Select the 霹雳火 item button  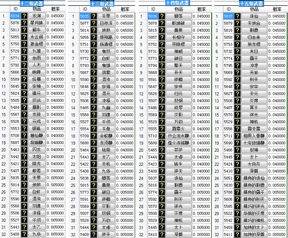(179, 129)
